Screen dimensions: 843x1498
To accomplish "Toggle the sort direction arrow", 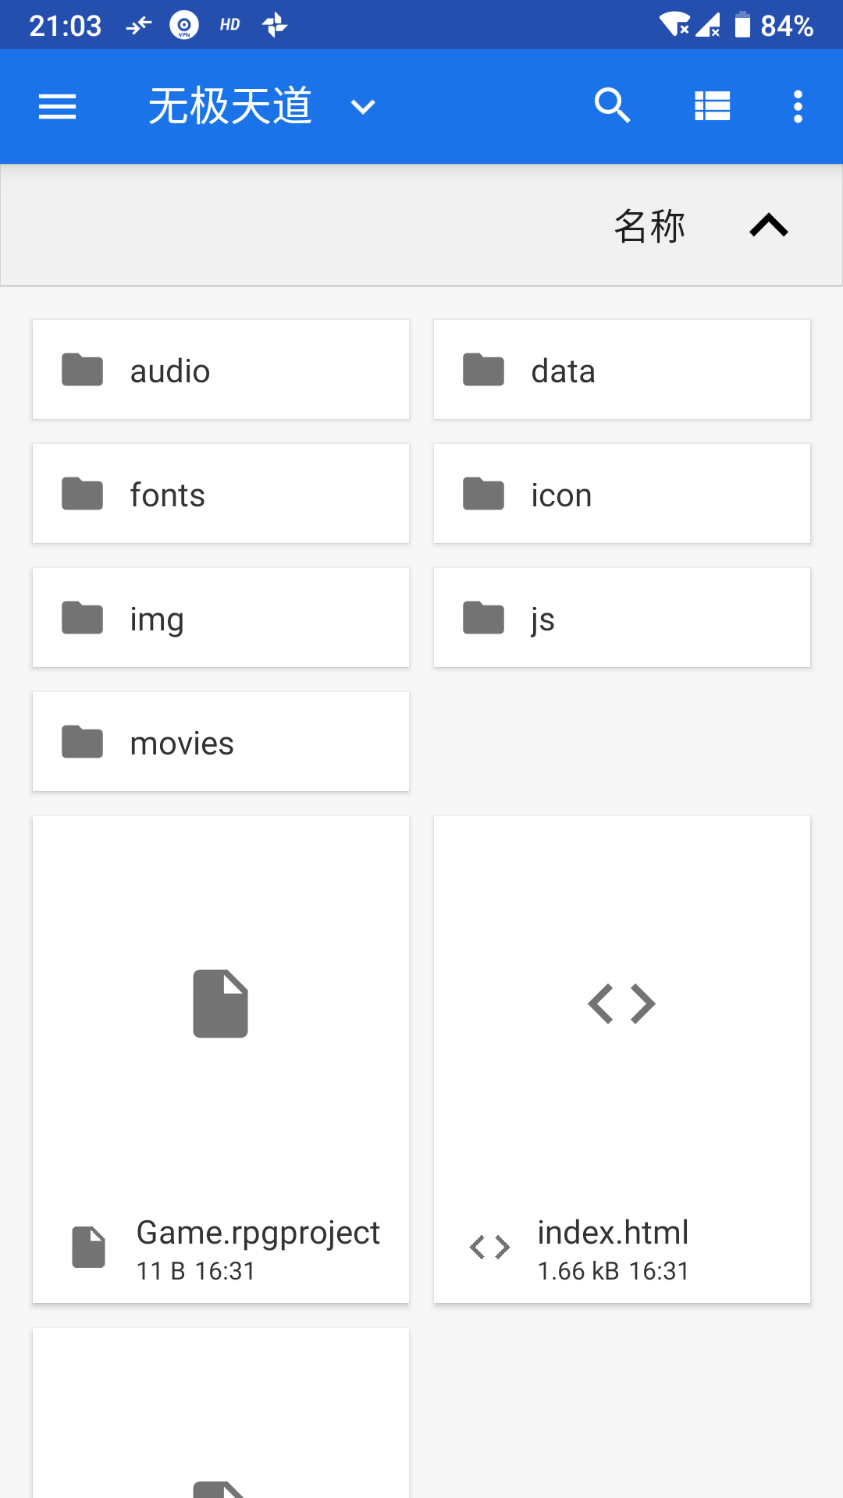I will click(x=769, y=225).
